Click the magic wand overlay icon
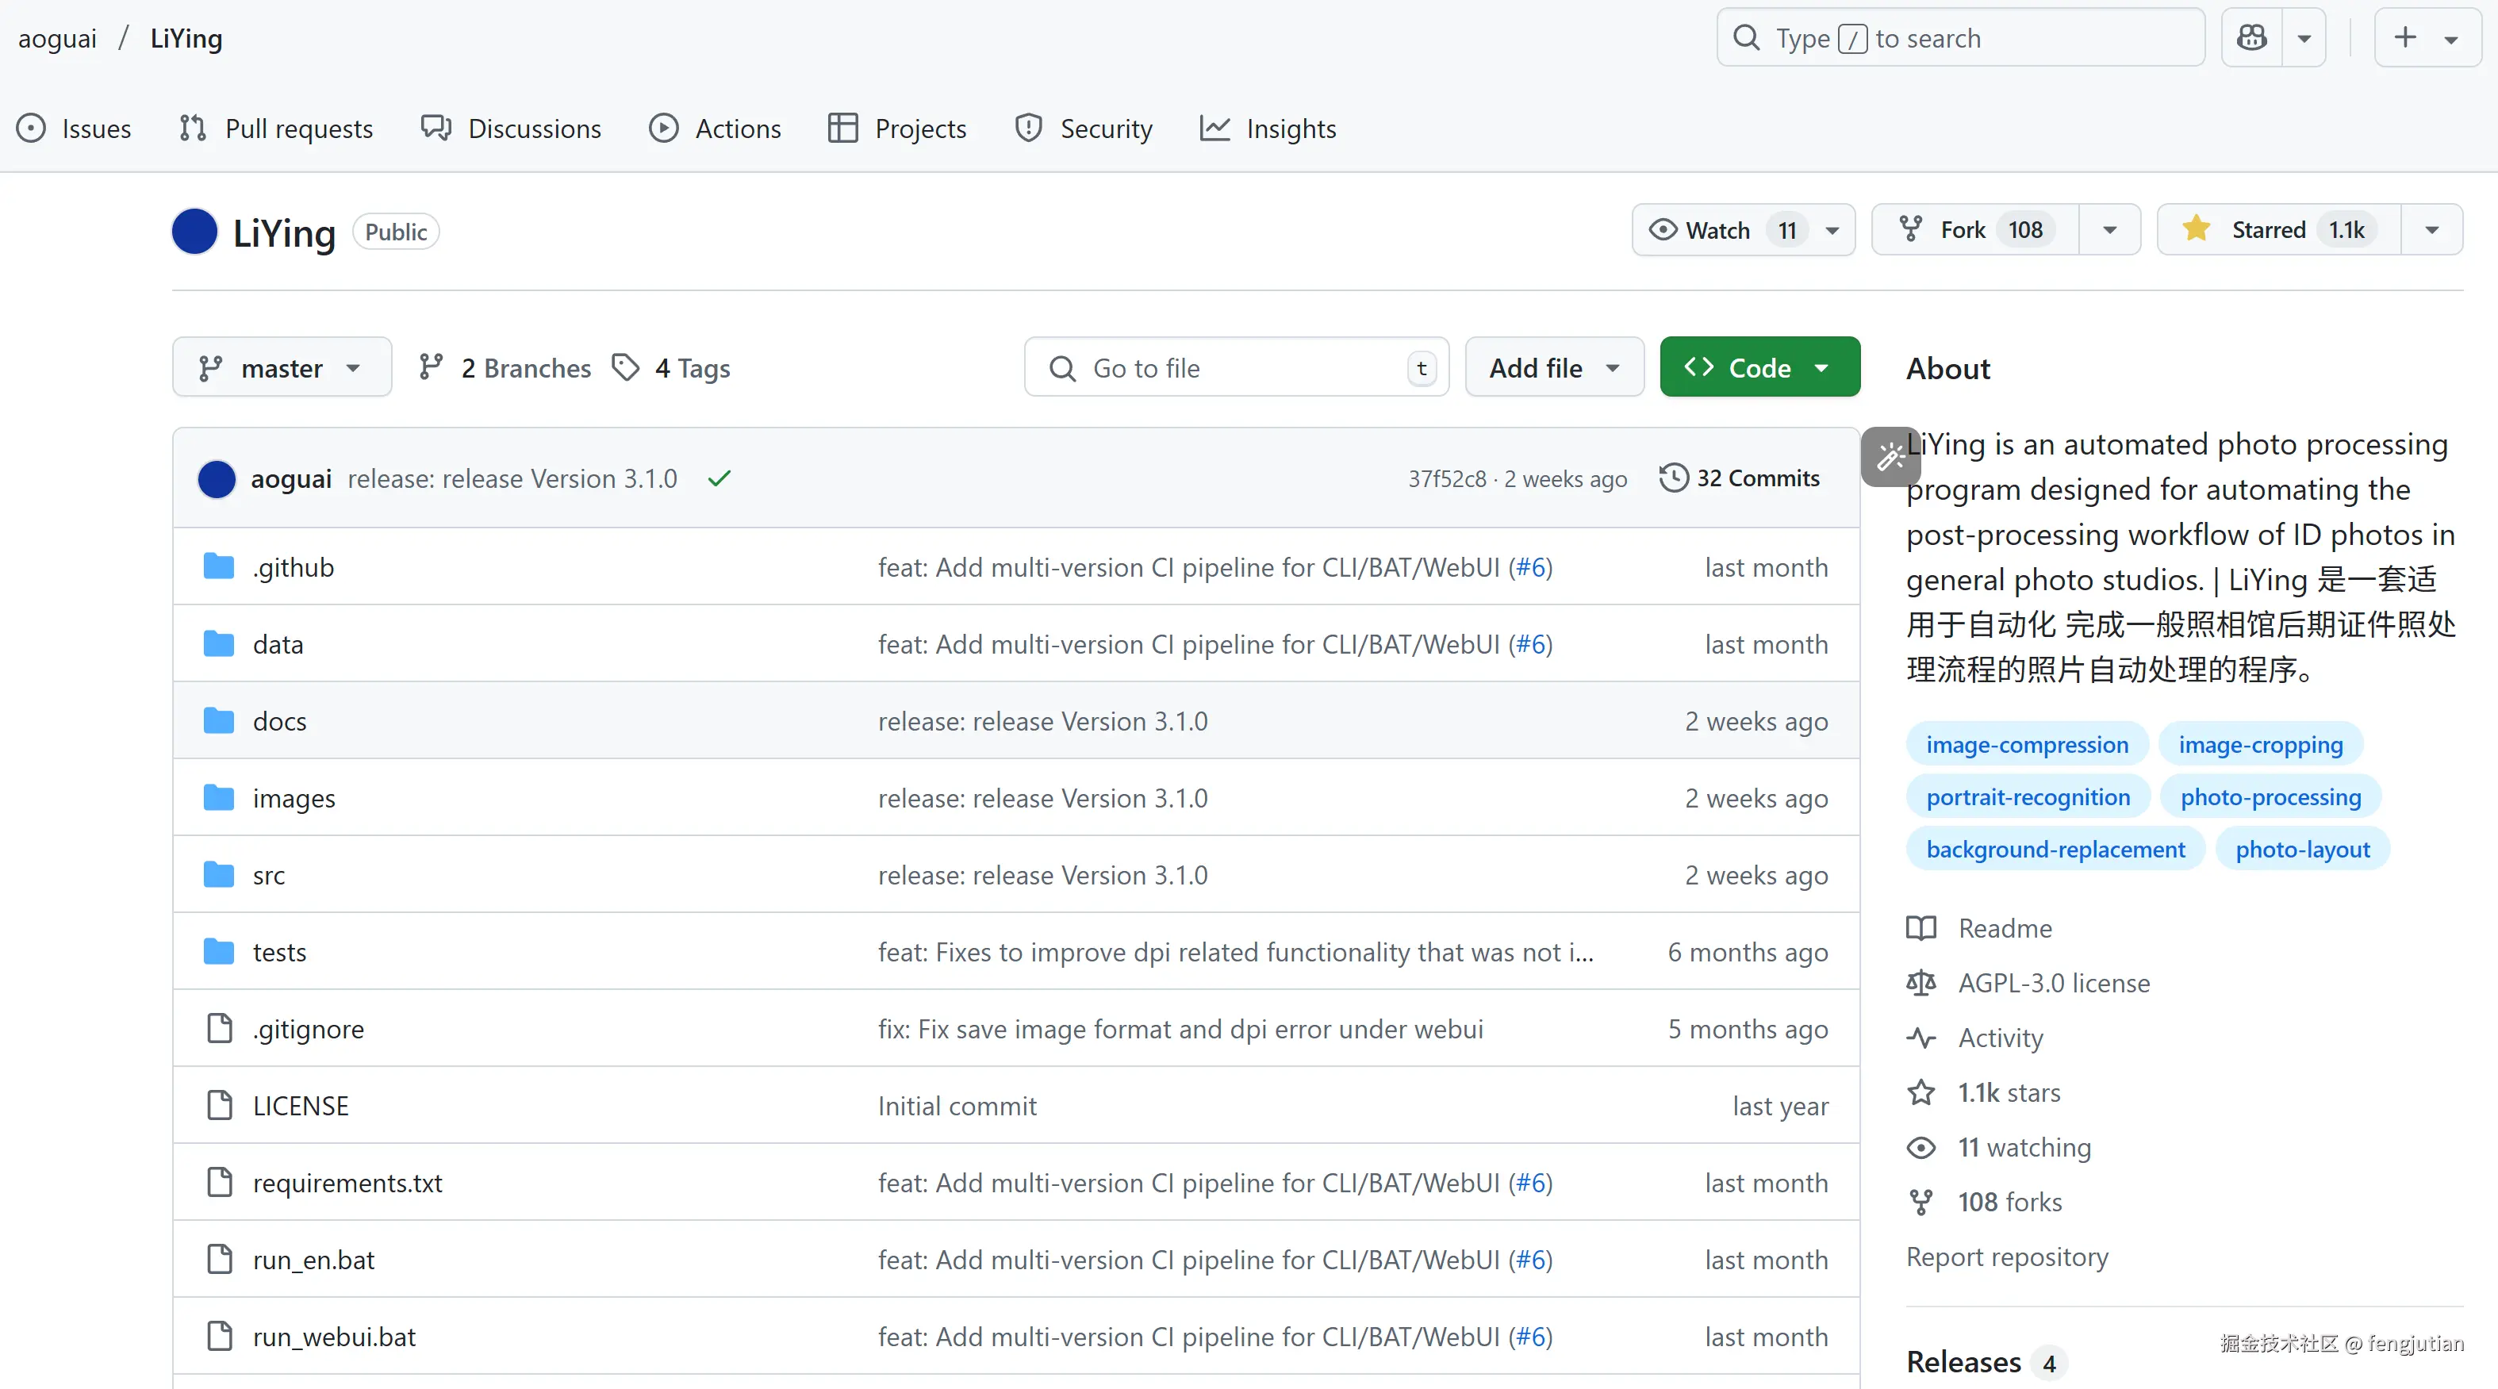This screenshot has height=1389, width=2498. pyautogui.click(x=1890, y=456)
